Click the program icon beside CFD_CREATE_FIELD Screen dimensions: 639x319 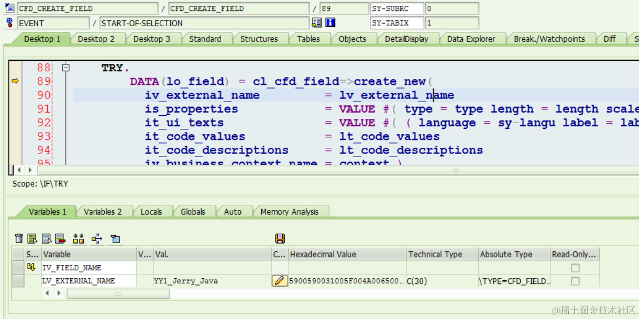point(10,8)
